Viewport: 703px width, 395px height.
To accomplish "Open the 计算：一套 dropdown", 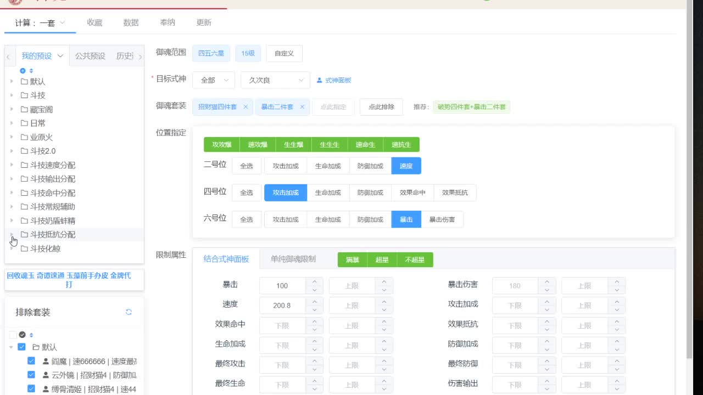I will tap(40, 23).
